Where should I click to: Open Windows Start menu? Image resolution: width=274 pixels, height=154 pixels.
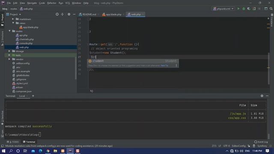tap(3, 151)
